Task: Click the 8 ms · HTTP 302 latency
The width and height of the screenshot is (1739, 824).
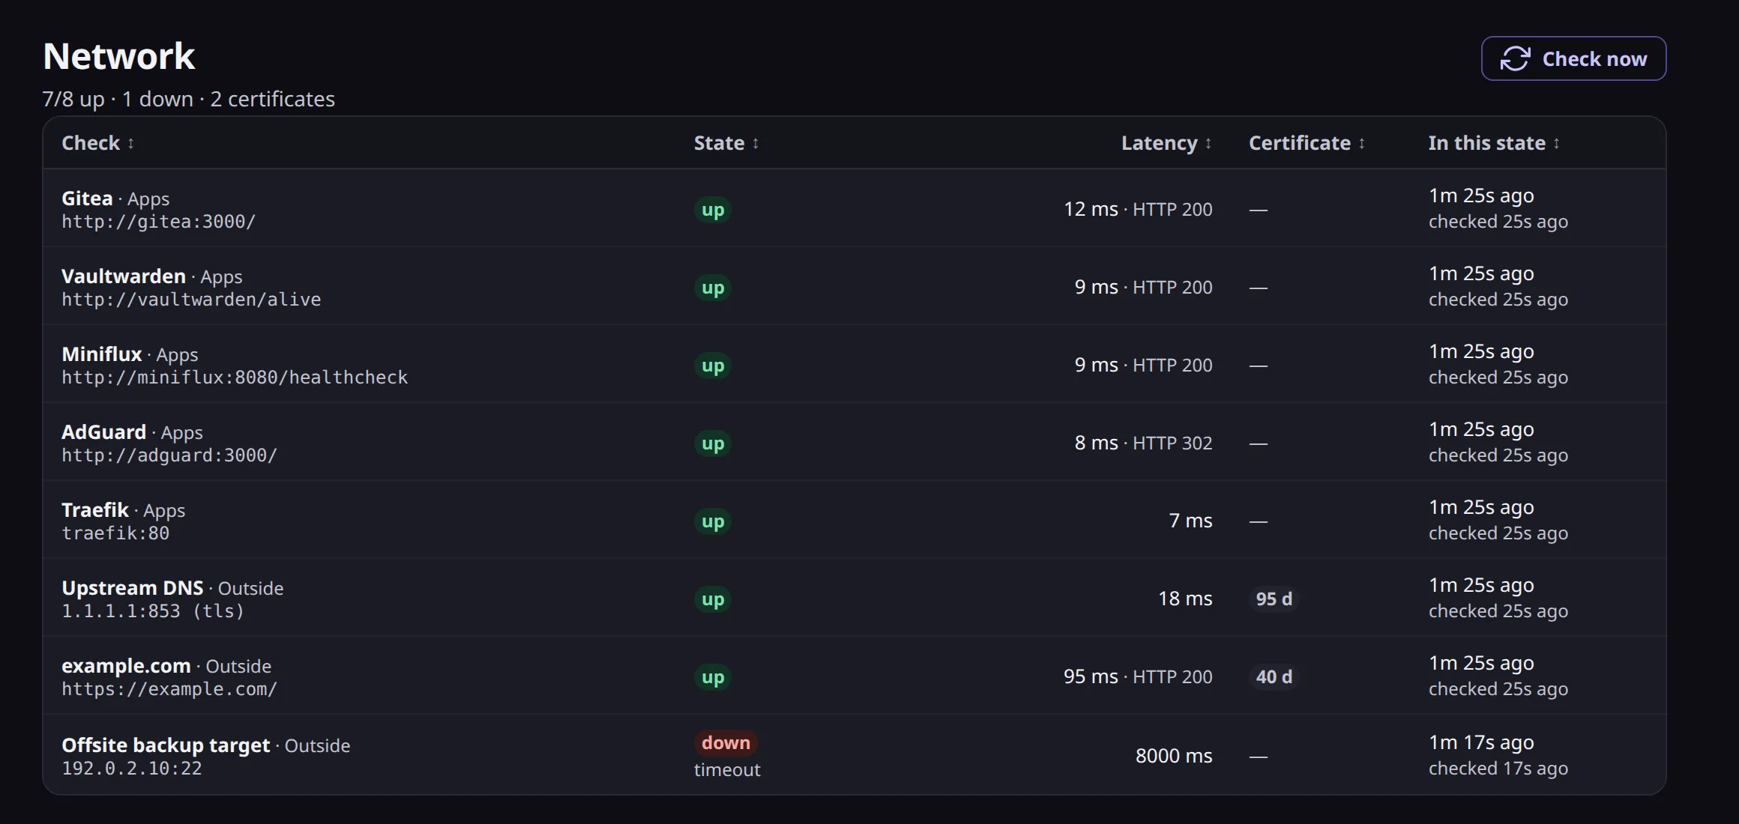Action: click(x=1143, y=443)
